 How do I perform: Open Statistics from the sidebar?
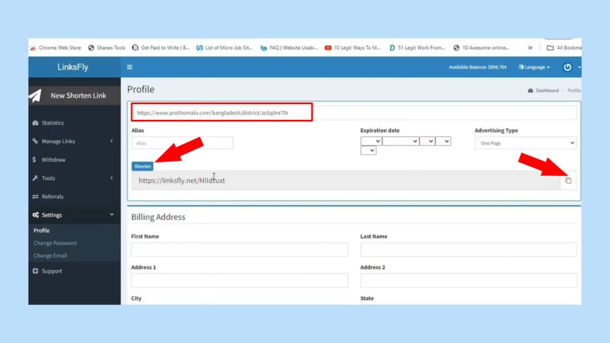point(52,123)
